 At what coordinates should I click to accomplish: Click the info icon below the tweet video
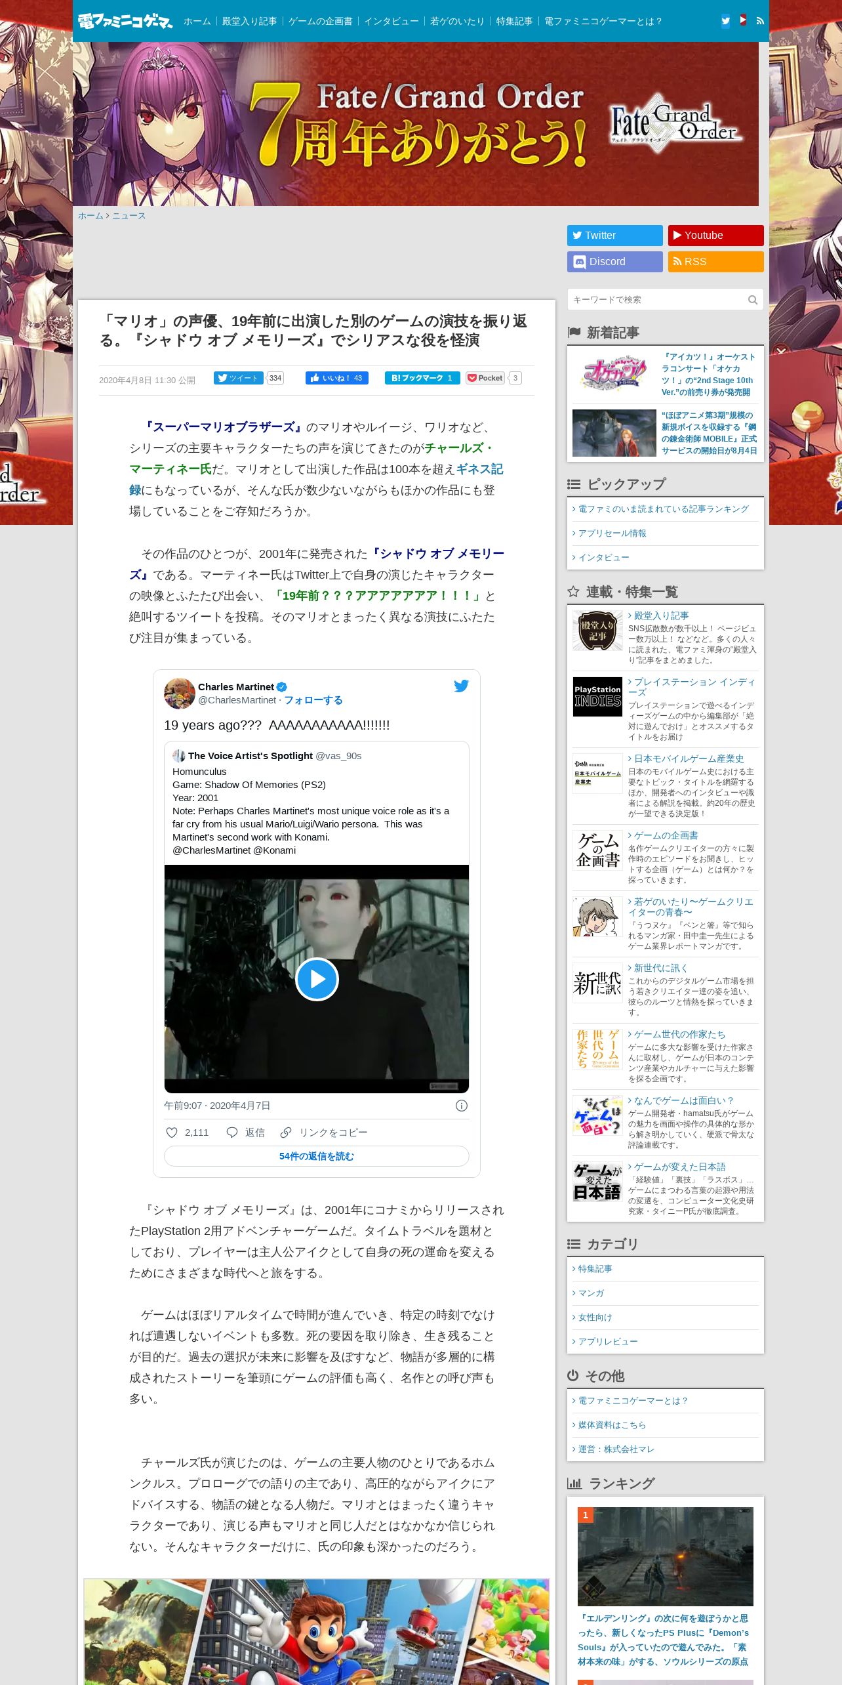(x=462, y=1106)
